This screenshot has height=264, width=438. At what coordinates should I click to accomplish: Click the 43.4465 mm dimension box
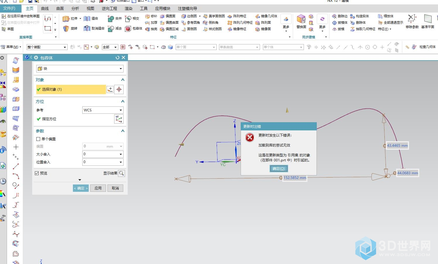point(397,145)
